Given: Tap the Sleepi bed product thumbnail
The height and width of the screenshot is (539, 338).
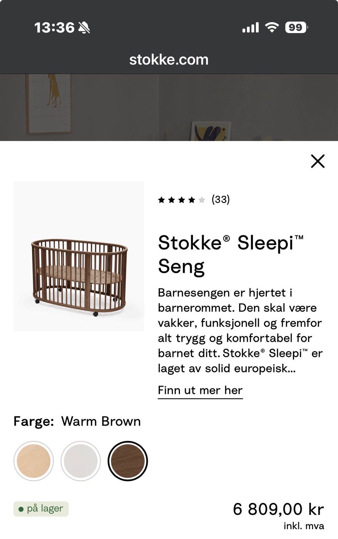Looking at the screenshot, I should click(79, 256).
